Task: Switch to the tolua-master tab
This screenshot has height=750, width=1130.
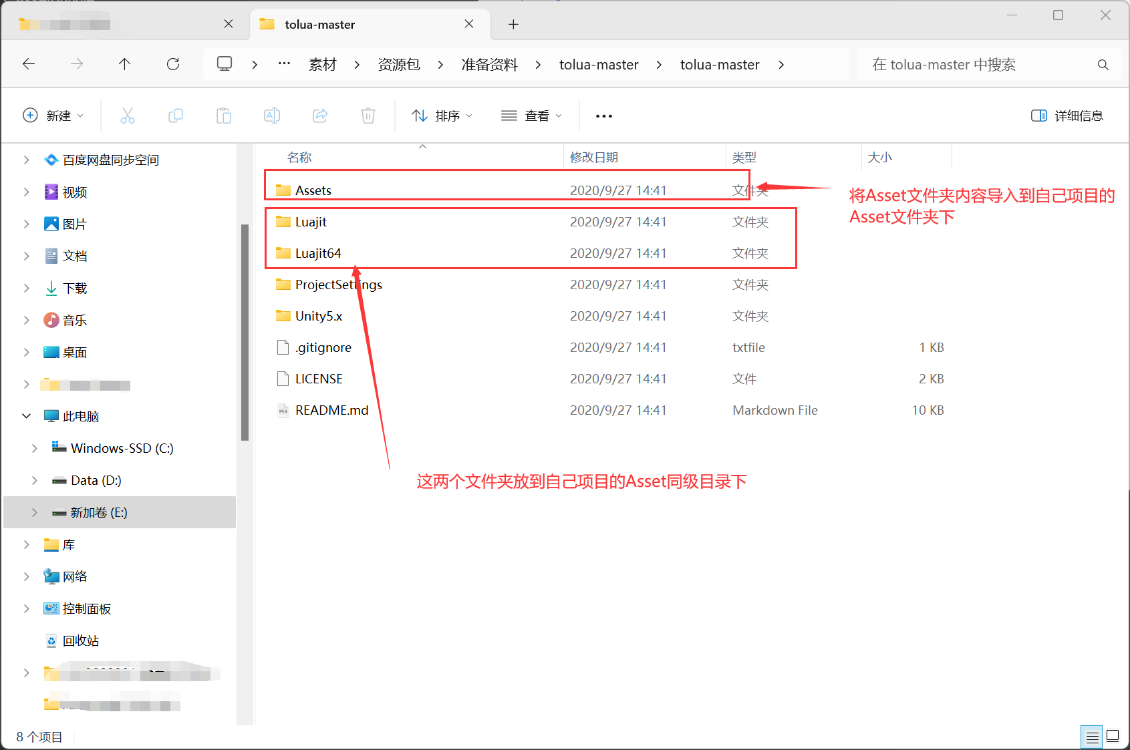Action: [370, 25]
